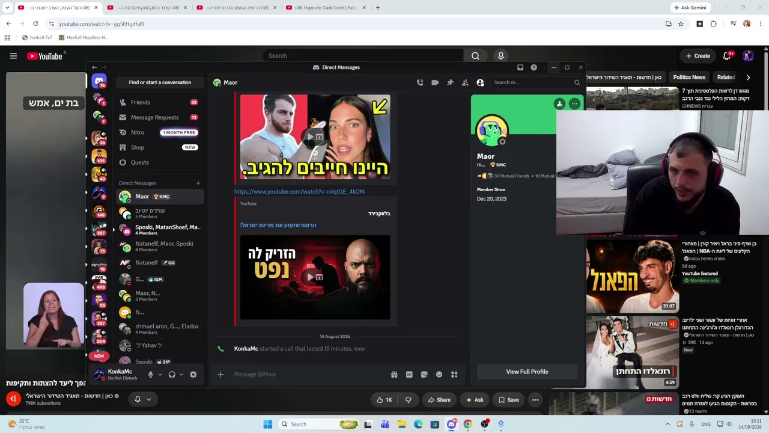Like the YouTube video
This screenshot has width=769, height=433.
(384, 400)
